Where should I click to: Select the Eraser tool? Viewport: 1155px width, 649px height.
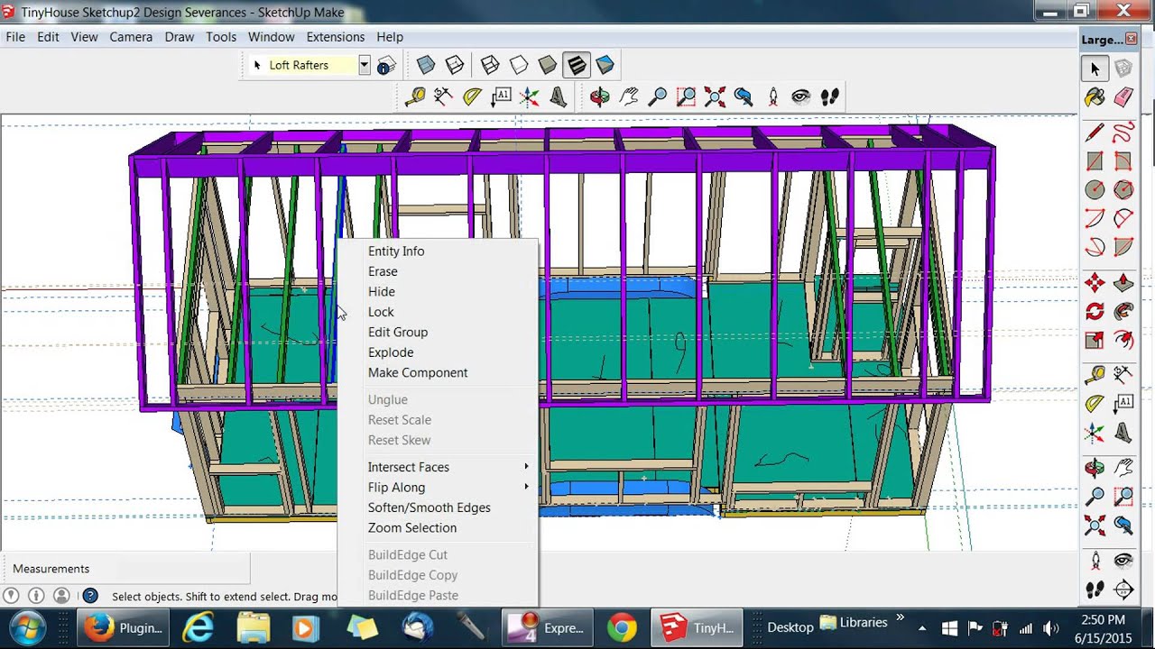(1123, 96)
